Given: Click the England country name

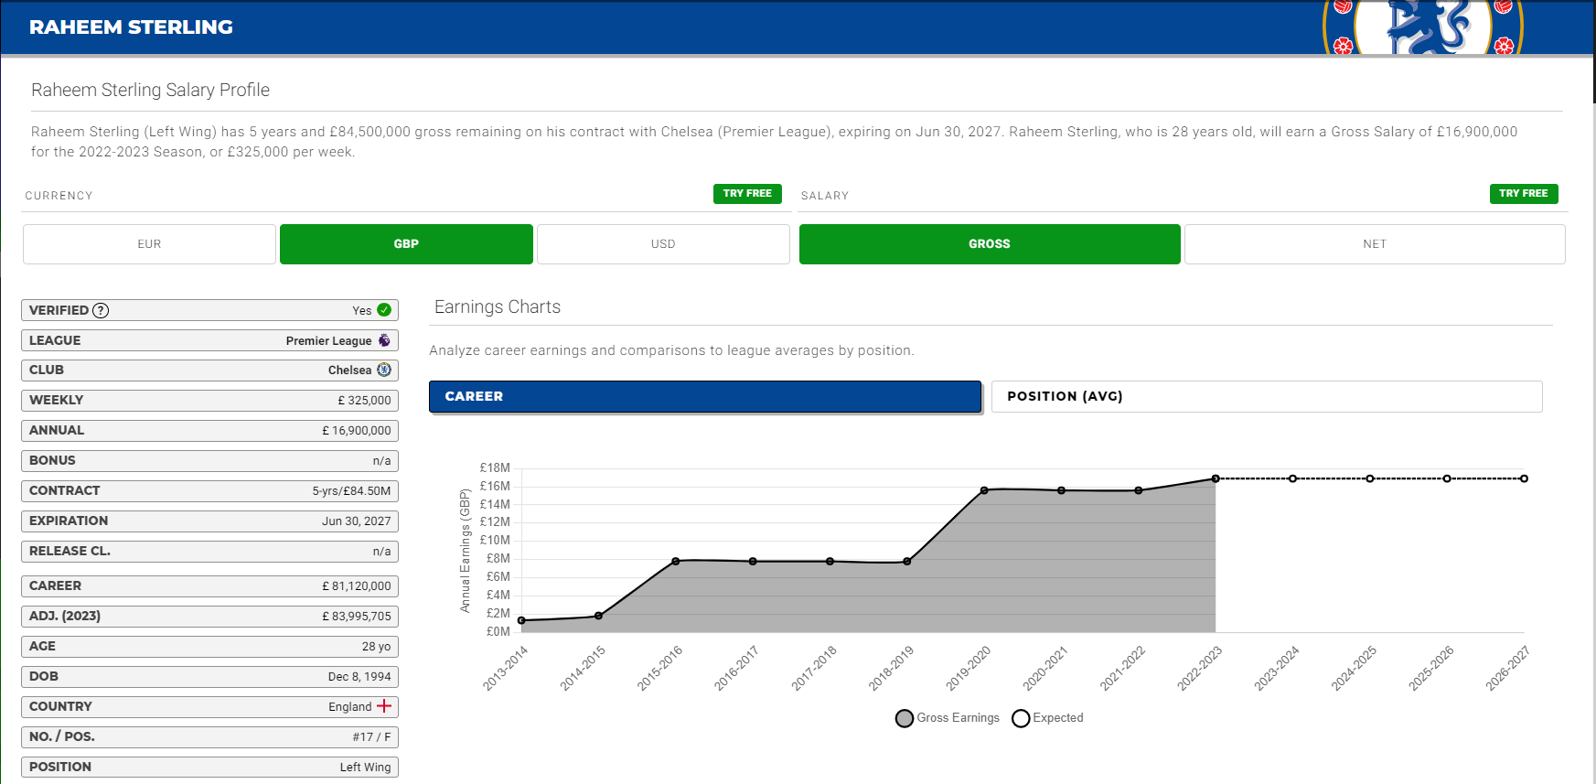Looking at the screenshot, I should [349, 706].
